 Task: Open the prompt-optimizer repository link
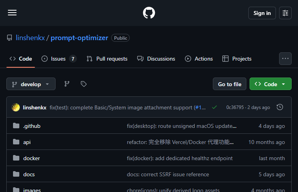coord(80,38)
